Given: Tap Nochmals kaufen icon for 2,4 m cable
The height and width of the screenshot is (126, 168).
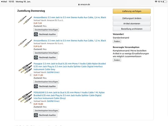Looking at the screenshot, I should tap(36, 34).
